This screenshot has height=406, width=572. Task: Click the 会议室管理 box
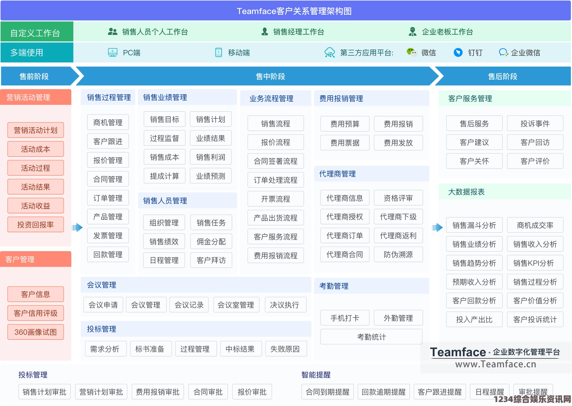[x=236, y=305]
